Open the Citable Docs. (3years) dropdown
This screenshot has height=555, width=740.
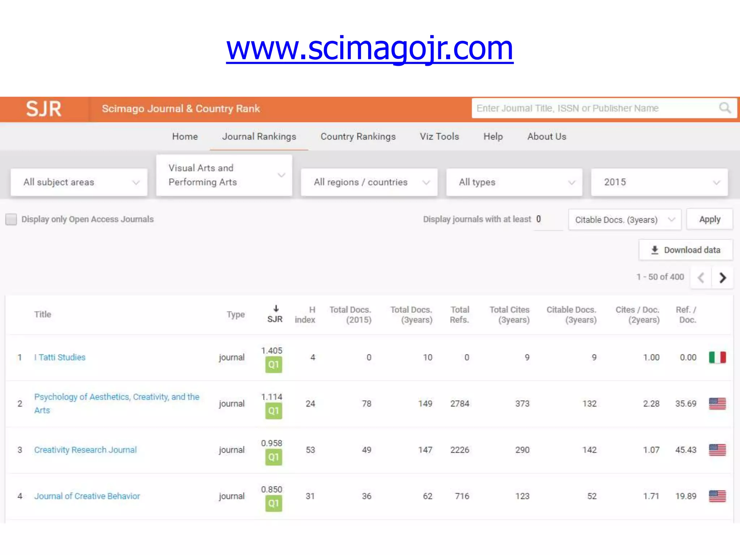point(625,220)
